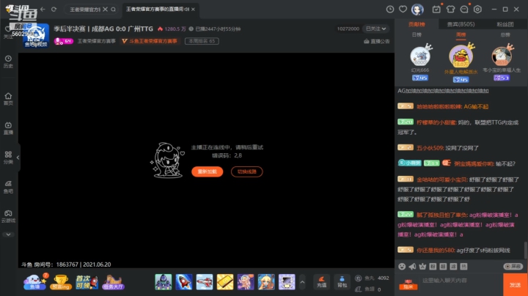Focus chat message input field
Screen dimensions: 528x296
click(461, 281)
